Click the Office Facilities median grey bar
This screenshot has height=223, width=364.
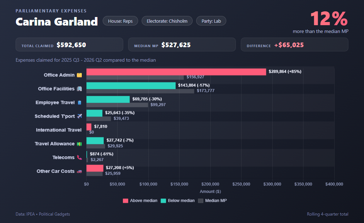pyautogui.click(x=140, y=91)
